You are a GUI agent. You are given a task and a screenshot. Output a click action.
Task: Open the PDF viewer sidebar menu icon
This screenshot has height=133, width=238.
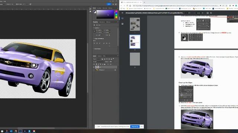pos(122,13)
